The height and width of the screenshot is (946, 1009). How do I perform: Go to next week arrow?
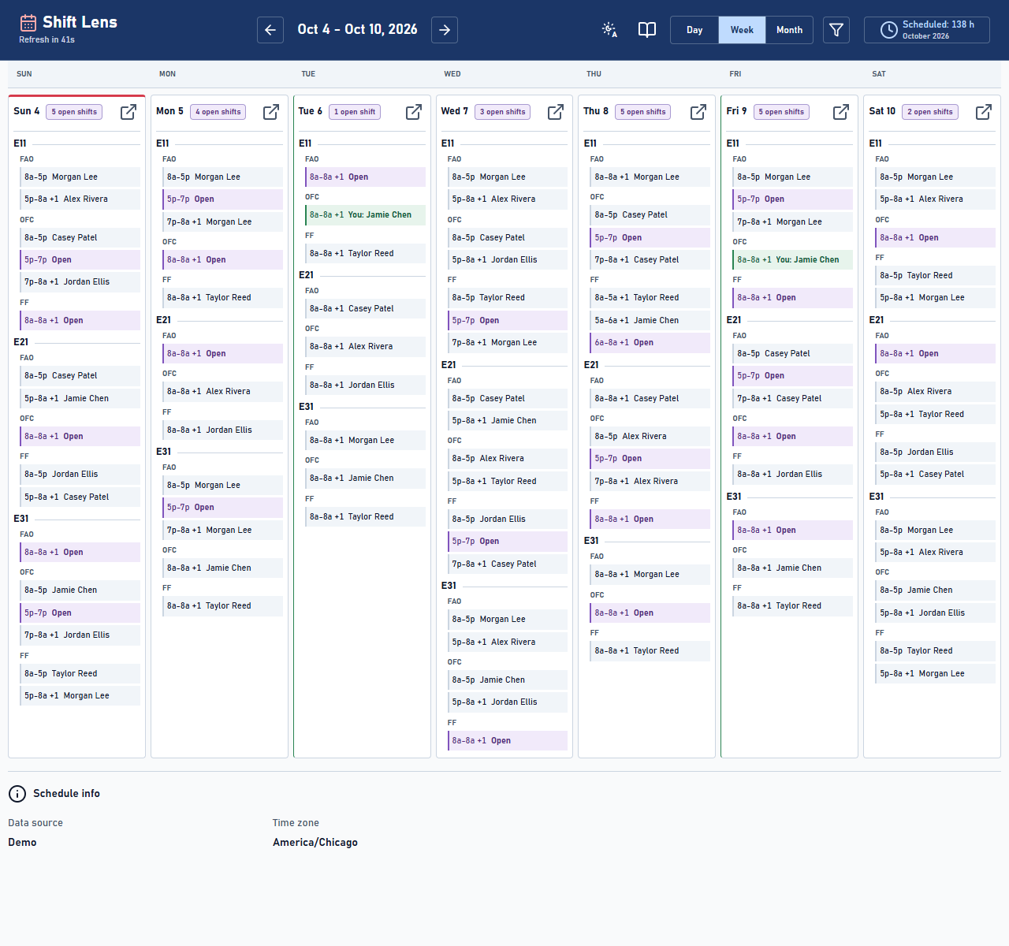click(445, 30)
